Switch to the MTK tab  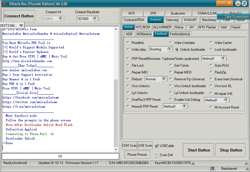pos(132,13)
